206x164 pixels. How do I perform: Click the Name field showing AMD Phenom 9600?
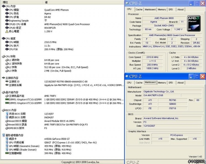(x=164, y=18)
